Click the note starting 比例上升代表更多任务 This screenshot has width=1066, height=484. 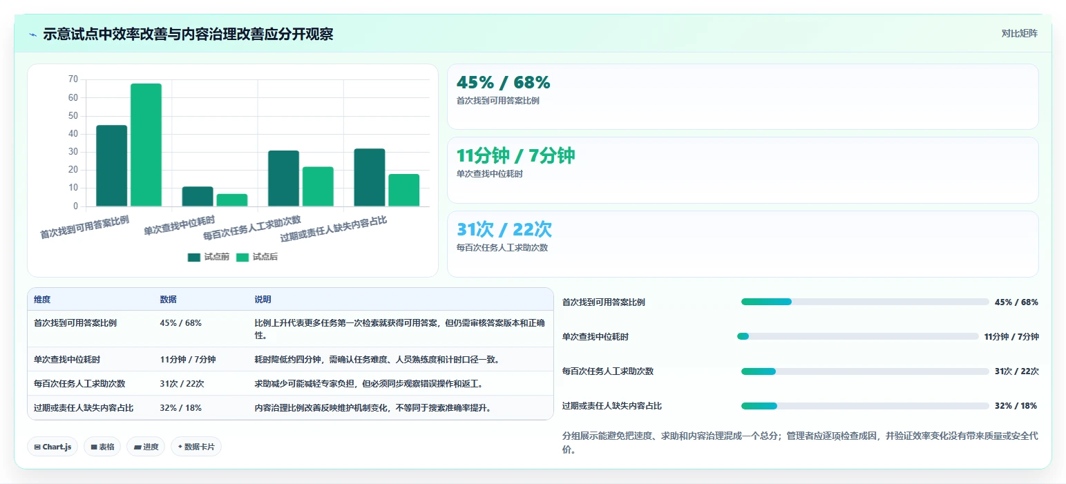coord(400,329)
